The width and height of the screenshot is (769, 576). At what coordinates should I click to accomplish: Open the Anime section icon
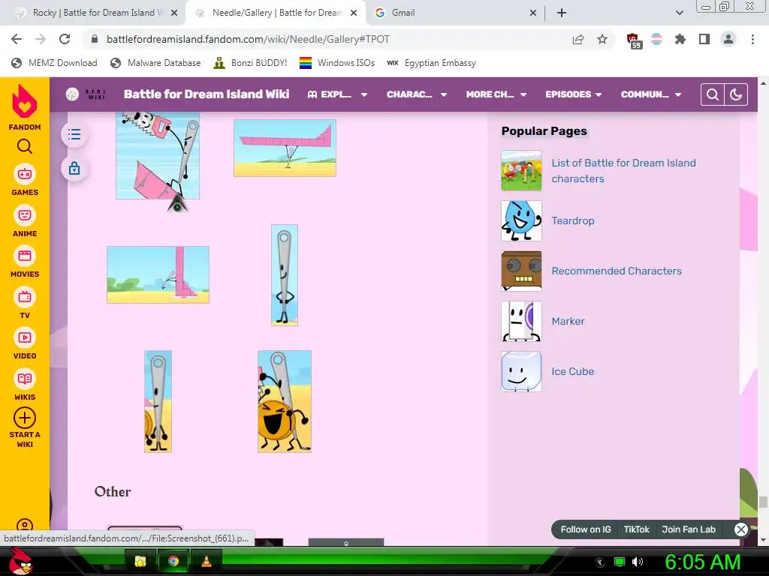(x=25, y=215)
